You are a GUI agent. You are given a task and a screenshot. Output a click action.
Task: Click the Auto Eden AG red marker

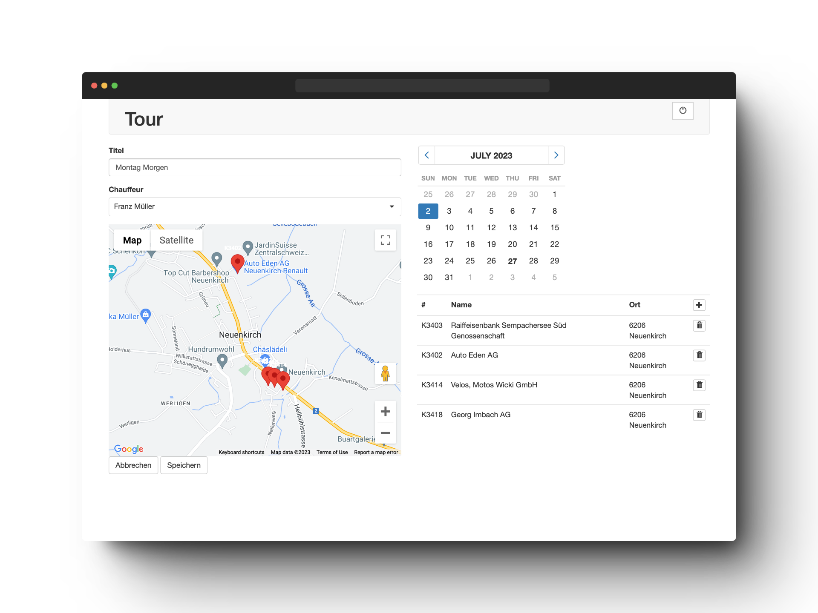click(237, 263)
